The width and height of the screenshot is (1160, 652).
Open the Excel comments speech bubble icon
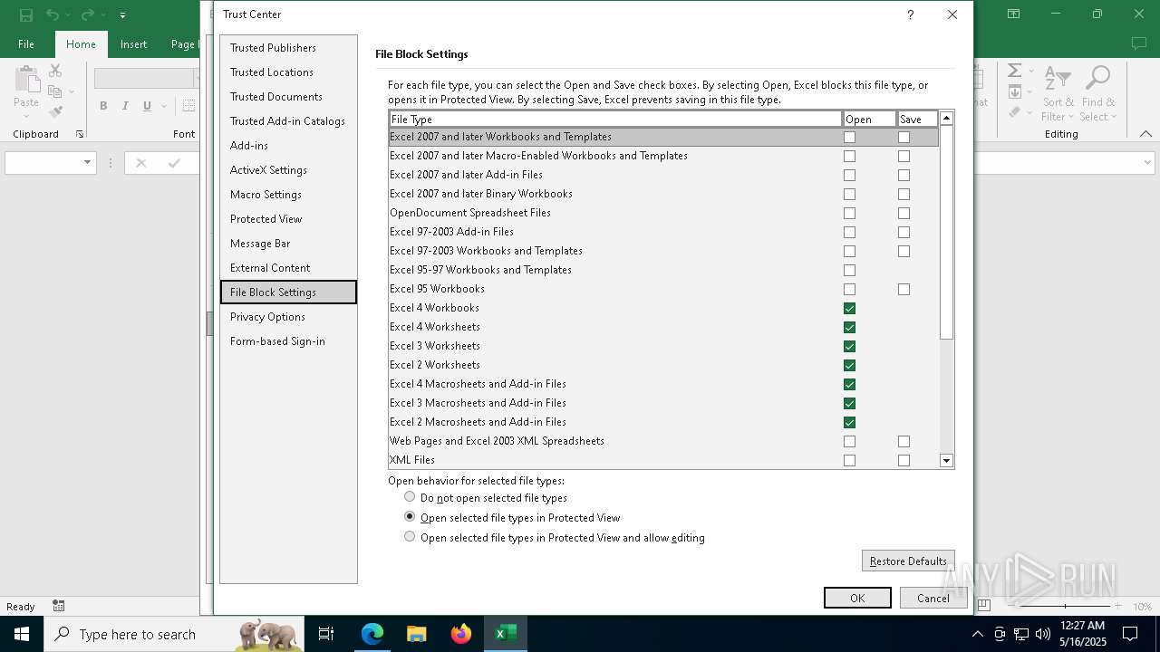pos(1139,43)
